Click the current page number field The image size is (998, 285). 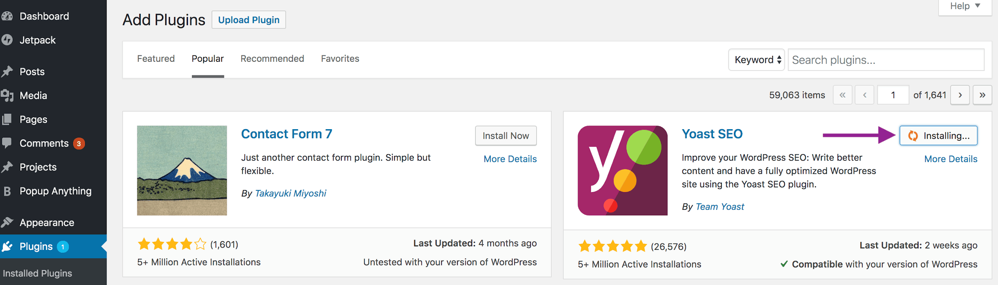pyautogui.click(x=893, y=95)
